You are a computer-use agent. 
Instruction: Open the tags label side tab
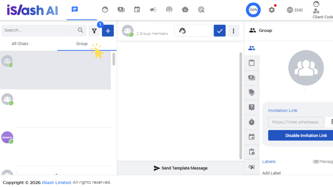click(x=252, y=92)
